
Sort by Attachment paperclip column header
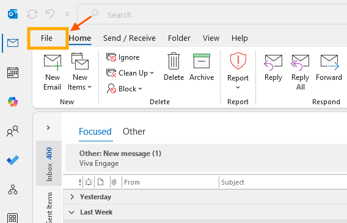pos(114,182)
